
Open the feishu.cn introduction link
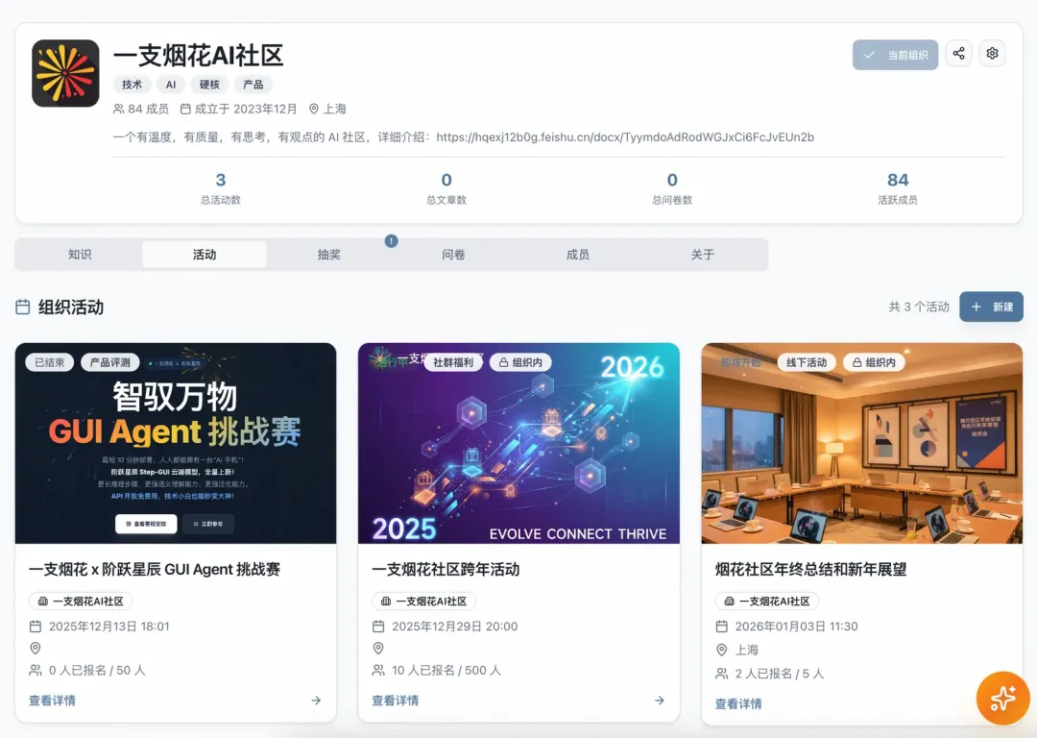(625, 137)
